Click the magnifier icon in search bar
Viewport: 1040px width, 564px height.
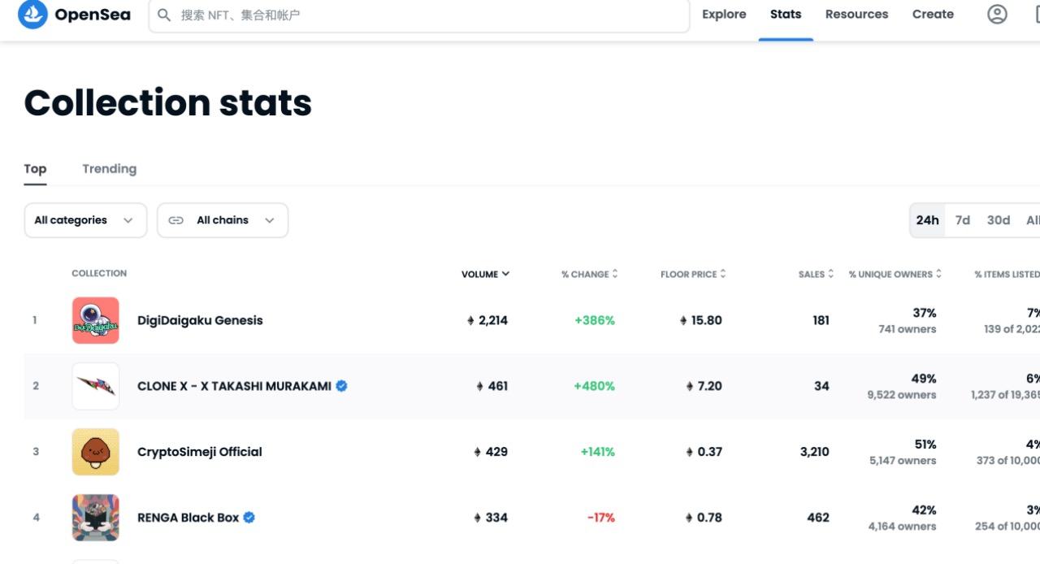click(164, 15)
